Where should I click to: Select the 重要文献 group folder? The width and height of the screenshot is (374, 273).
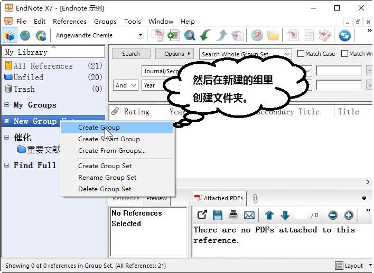click(x=39, y=150)
